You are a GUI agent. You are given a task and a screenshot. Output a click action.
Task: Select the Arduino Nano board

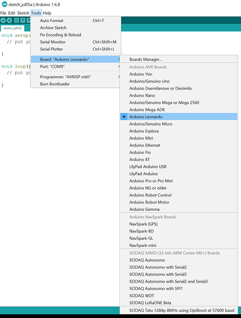(179, 95)
